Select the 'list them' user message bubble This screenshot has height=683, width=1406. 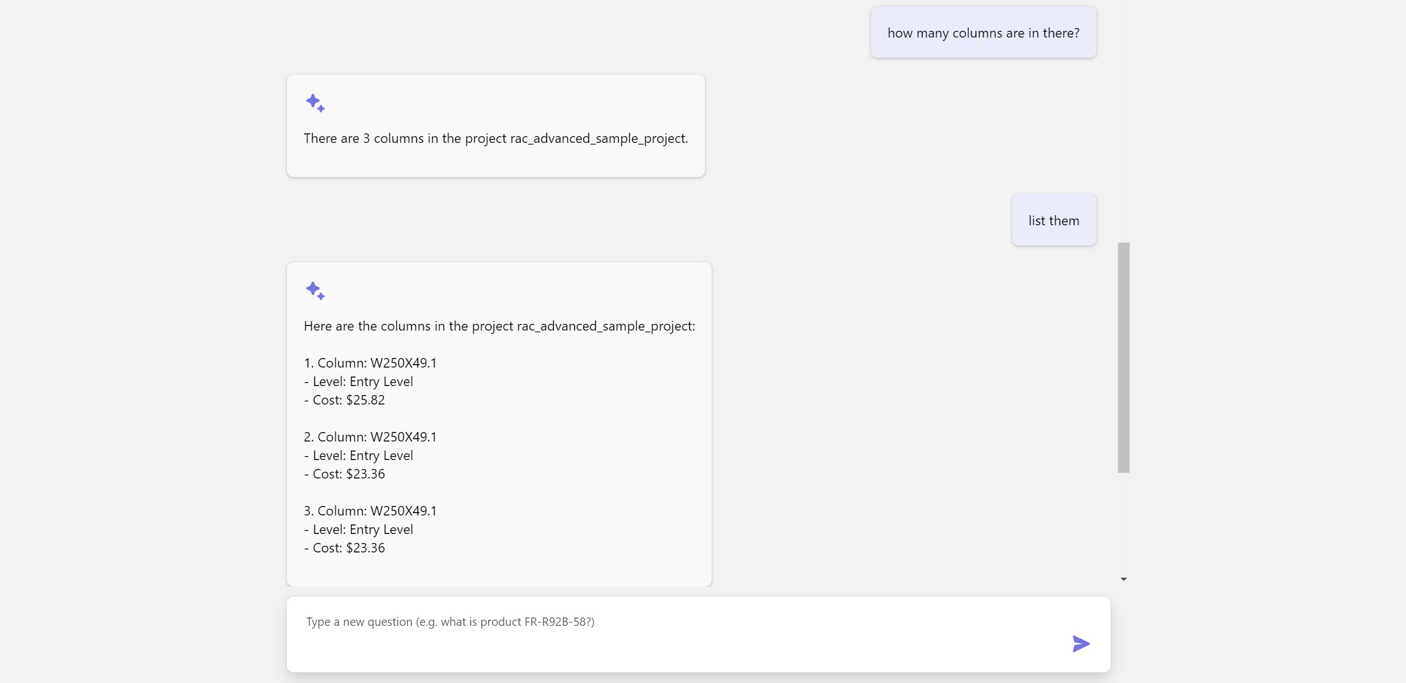pos(1053,220)
